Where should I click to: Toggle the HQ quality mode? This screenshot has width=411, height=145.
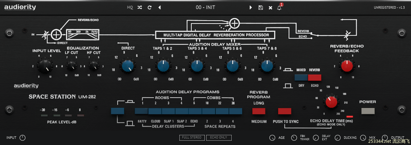click(130, 8)
